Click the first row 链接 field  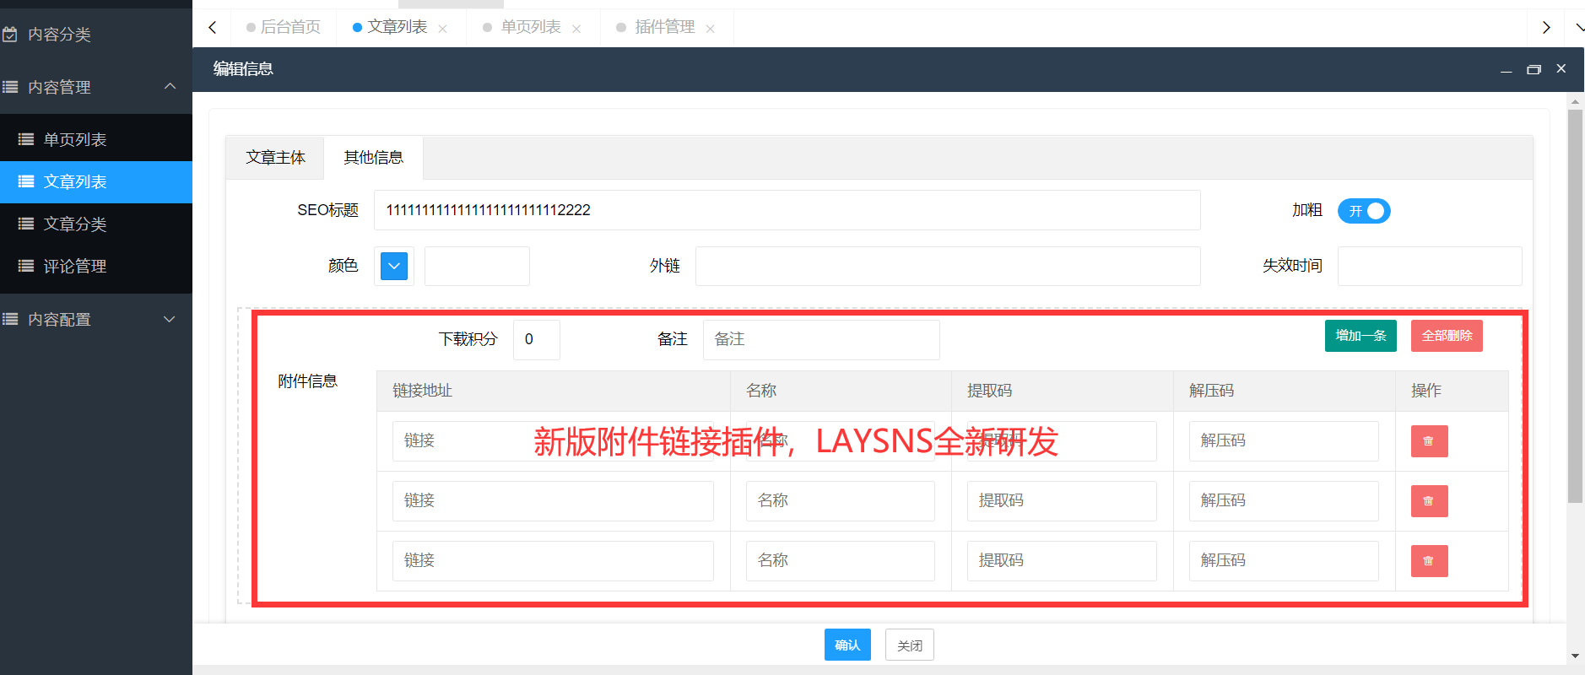click(x=553, y=441)
